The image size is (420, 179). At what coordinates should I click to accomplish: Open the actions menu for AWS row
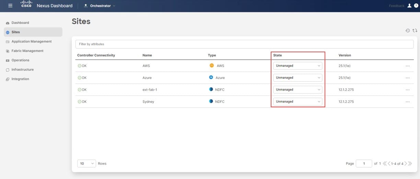pyautogui.click(x=408, y=66)
